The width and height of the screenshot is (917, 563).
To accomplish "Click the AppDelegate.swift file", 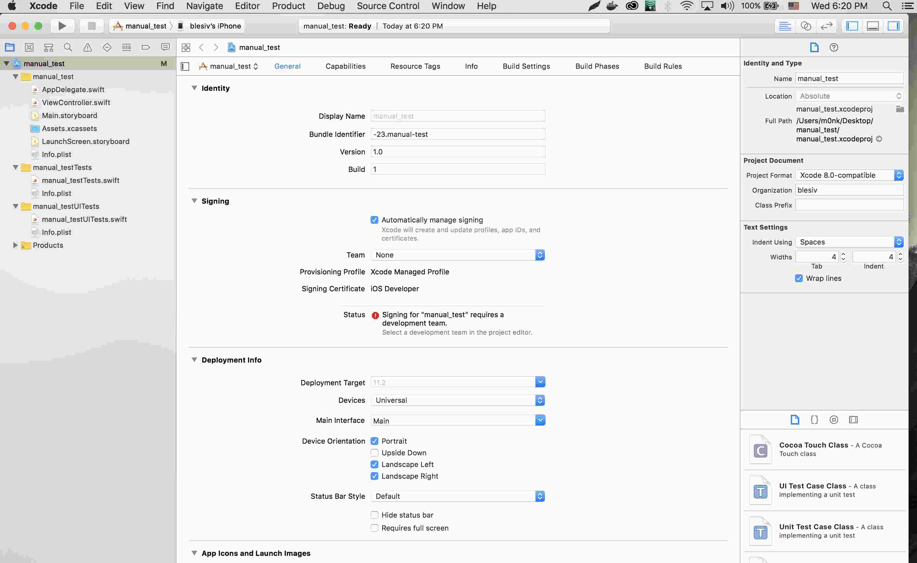I will click(73, 89).
